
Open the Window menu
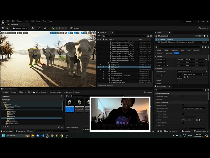click(20, 21)
